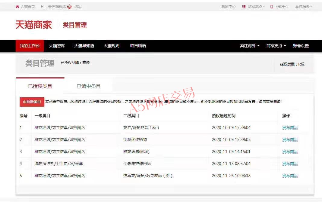
Task: Click the timestamp 2020-11-26 10:03:38
Action: tap(231, 176)
